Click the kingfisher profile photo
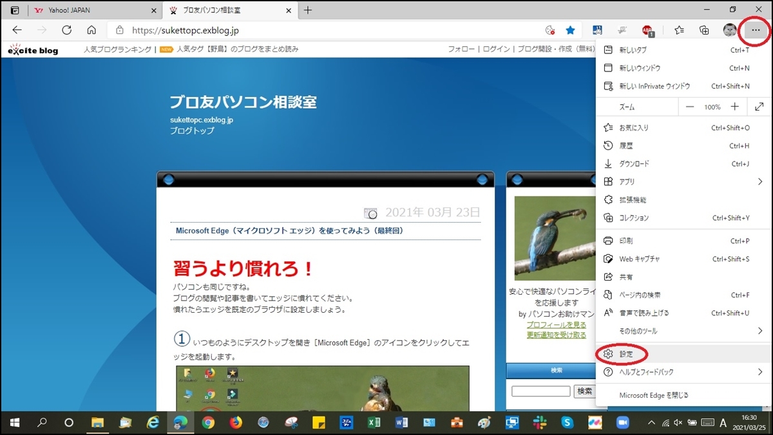The height and width of the screenshot is (435, 773). tap(556, 239)
